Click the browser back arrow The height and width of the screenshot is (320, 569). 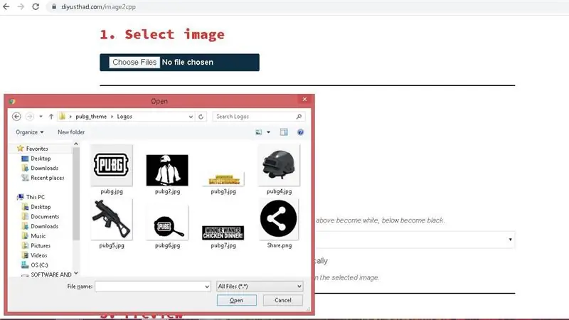tap(6, 6)
